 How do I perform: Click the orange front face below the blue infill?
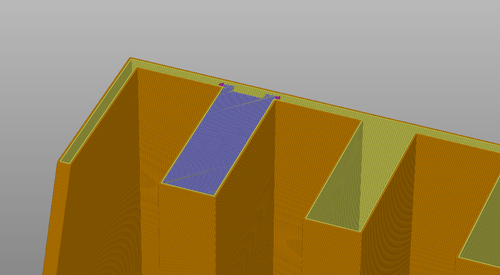pos(187,231)
